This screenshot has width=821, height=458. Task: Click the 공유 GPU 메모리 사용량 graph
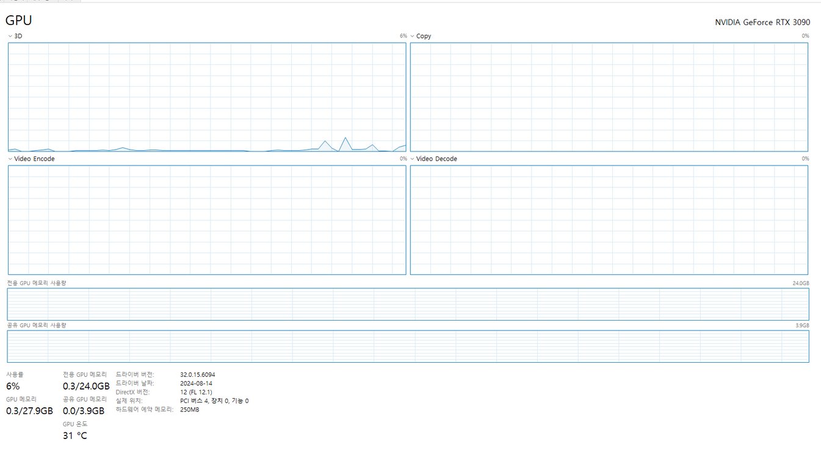click(408, 346)
